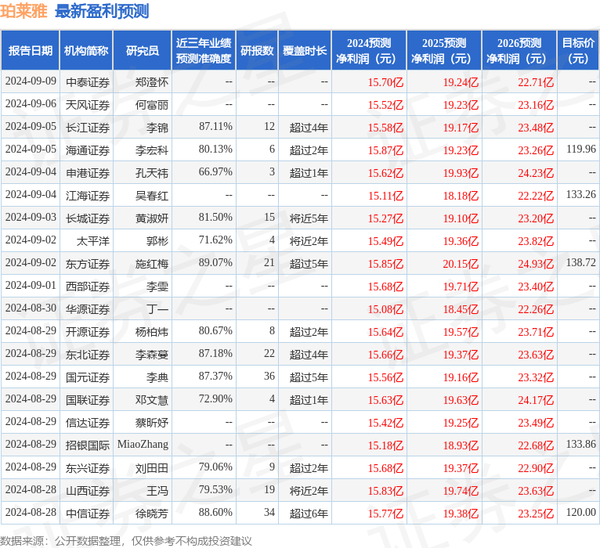Open the 中泰证券 institution cell
The height and width of the screenshot is (548, 600).
click(87, 81)
